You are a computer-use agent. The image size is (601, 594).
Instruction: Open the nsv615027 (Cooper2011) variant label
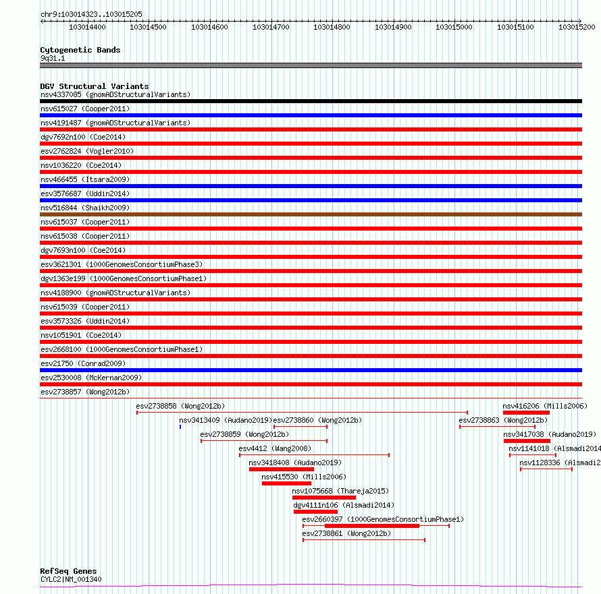pos(85,109)
